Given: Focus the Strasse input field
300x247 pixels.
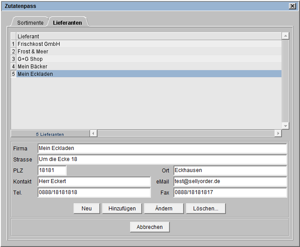Looking at the screenshot, I should click(162, 159).
